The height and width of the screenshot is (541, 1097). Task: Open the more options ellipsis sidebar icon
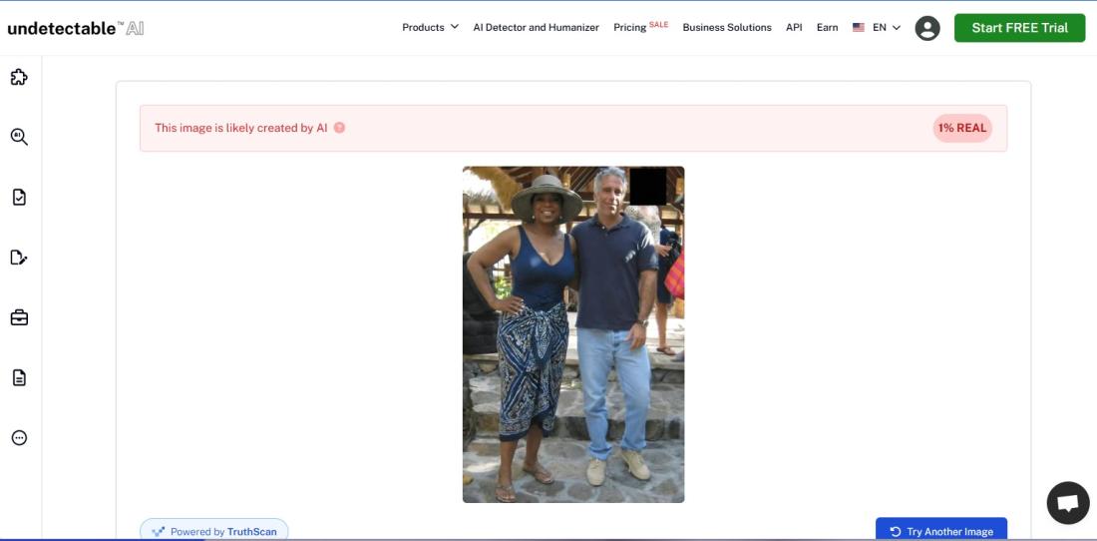19,437
